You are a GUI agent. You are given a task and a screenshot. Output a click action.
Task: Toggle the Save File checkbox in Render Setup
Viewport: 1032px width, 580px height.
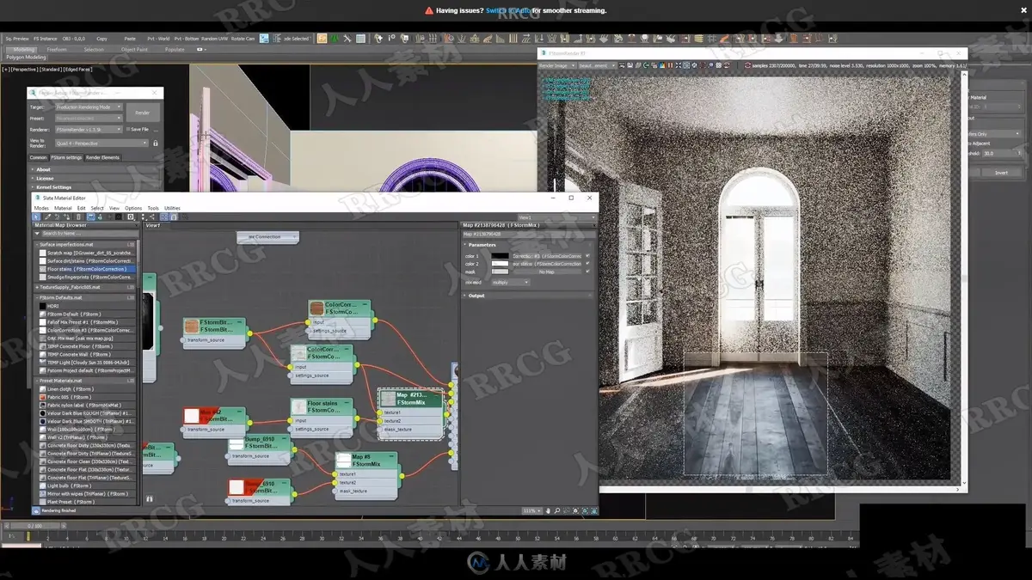click(128, 130)
